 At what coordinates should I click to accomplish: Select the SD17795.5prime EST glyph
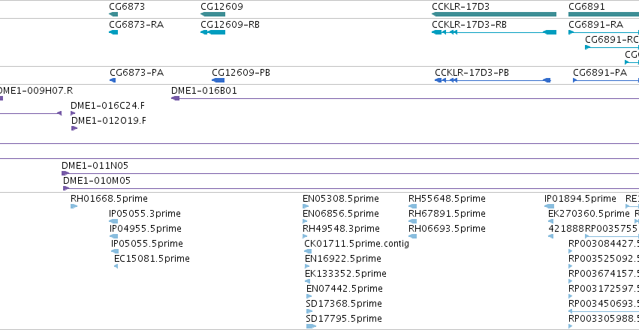pyautogui.click(x=311, y=326)
